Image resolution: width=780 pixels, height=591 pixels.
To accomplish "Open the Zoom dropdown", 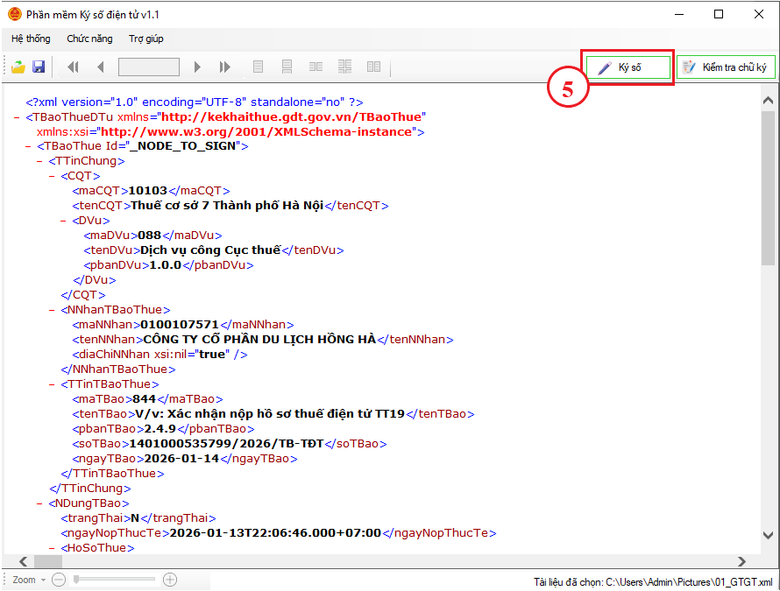I will (29, 580).
